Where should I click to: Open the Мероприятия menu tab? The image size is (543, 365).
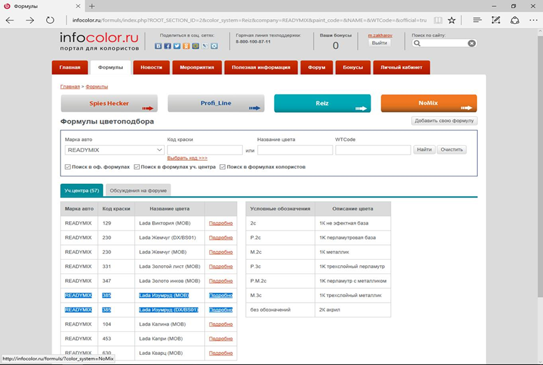click(x=197, y=68)
